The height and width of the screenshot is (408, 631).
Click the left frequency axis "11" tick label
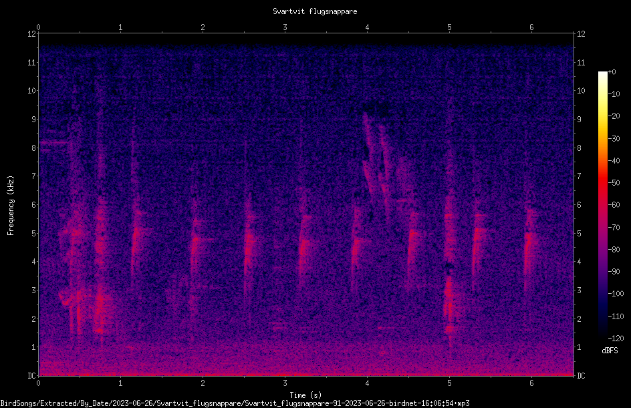pyautogui.click(x=31, y=63)
